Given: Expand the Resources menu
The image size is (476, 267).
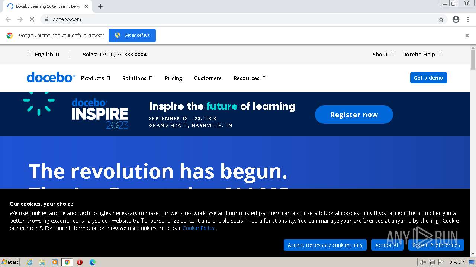Looking at the screenshot, I should click(x=249, y=78).
